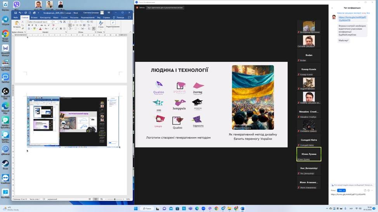
Task: Open the weather widget on the taskbar
Action: click(10, 209)
